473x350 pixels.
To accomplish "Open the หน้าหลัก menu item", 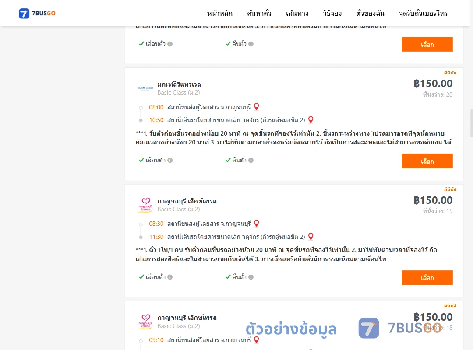I will pos(219,13).
